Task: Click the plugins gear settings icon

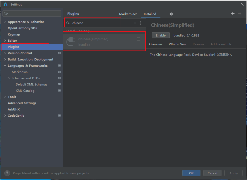Action: pyautogui.click(x=171, y=14)
